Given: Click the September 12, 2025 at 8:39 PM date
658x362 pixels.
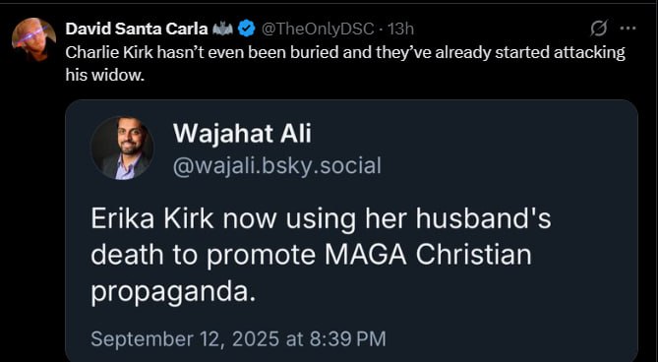Looking at the screenshot, I should (238, 338).
